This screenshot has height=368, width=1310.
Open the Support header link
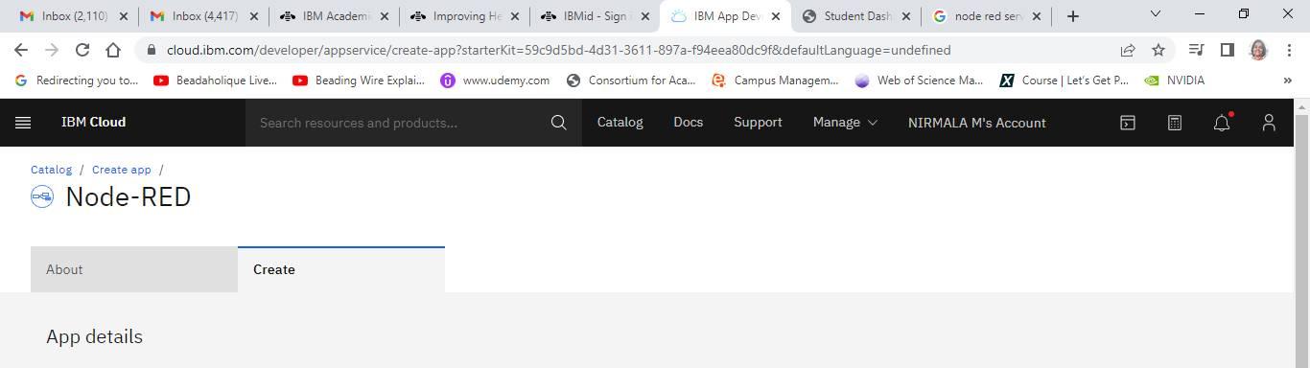758,123
